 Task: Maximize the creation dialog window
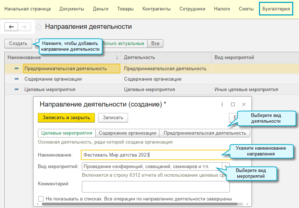(233, 104)
